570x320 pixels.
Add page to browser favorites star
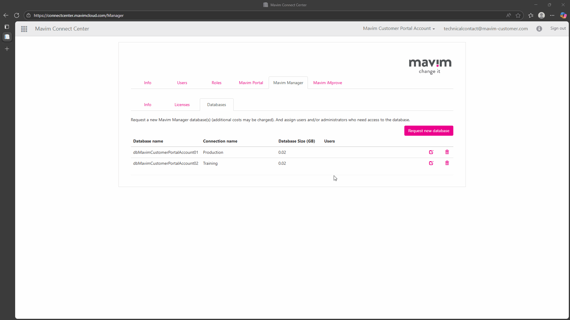[518, 15]
